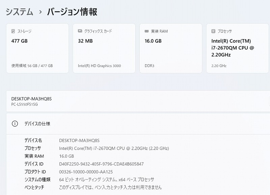This screenshot has height=195, width=270.
Task: Click the storage disk icon
Action: tap(13, 31)
